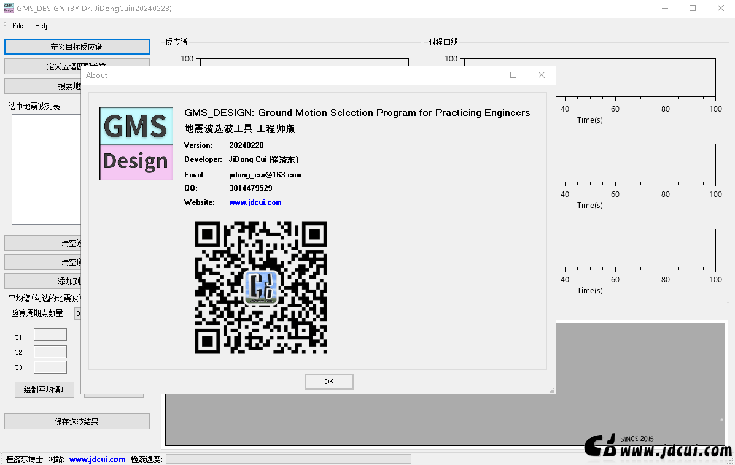Click the 定义应谱匹配参数 button
Viewport: 735px width, 465px height.
tap(77, 66)
